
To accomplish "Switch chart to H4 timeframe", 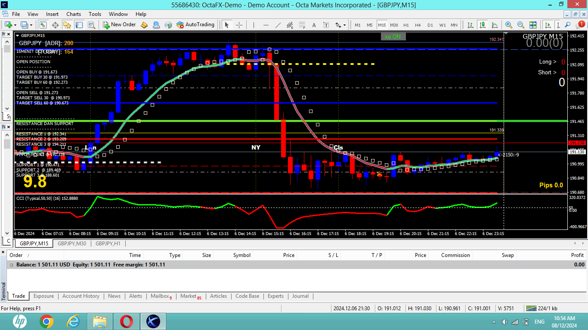I will tap(418, 25).
